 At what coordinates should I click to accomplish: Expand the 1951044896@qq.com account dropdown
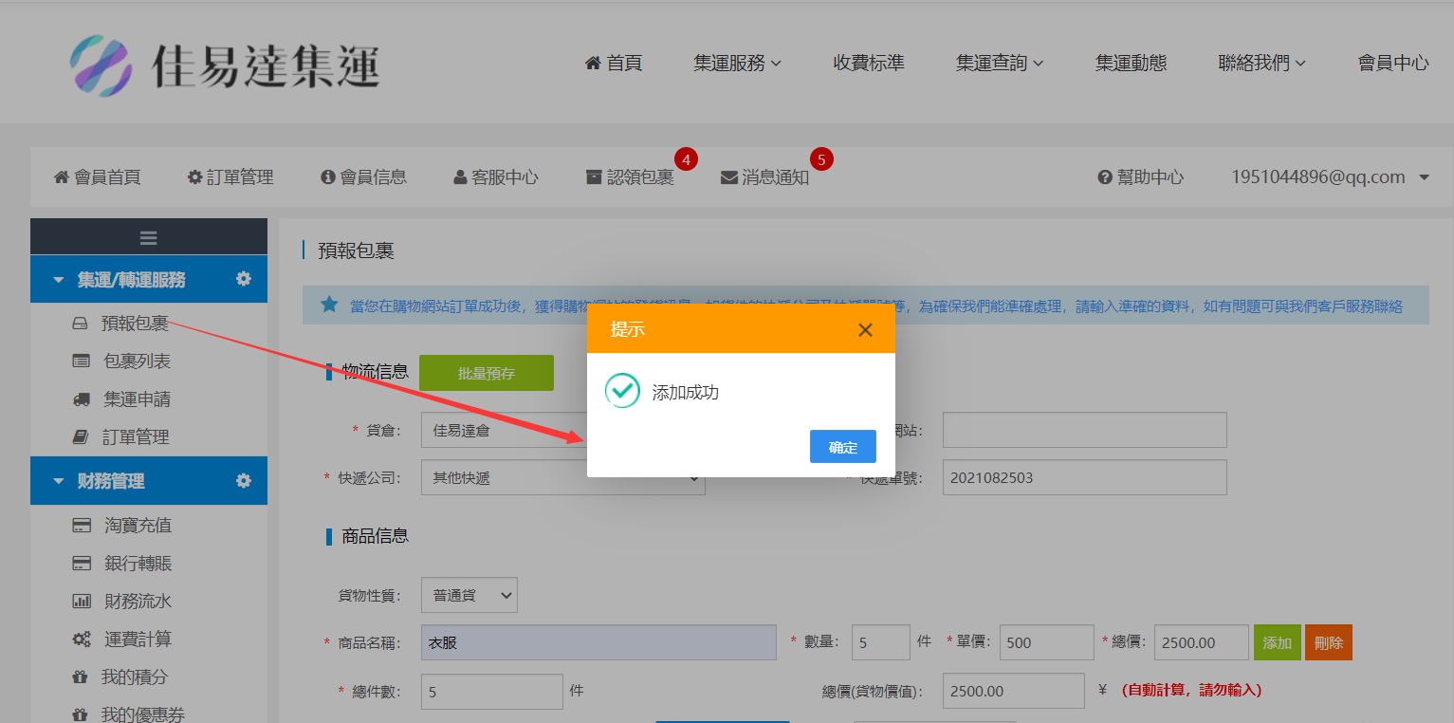point(1331,177)
